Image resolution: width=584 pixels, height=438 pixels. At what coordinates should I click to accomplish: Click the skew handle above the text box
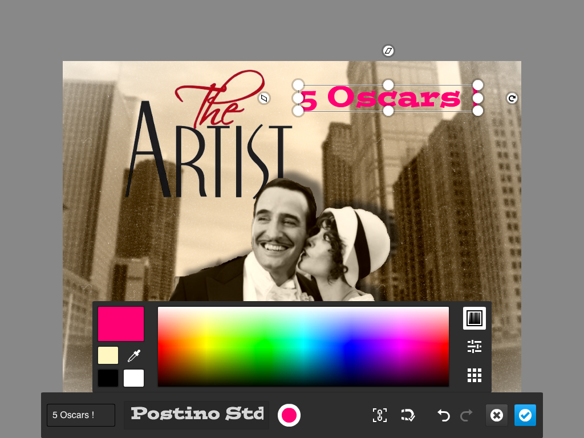pos(388,51)
